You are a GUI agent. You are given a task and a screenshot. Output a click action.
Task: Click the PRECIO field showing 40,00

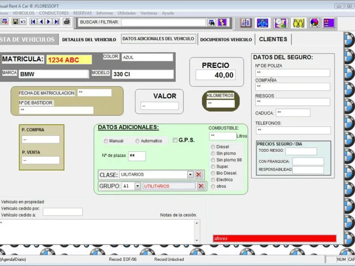216,75
